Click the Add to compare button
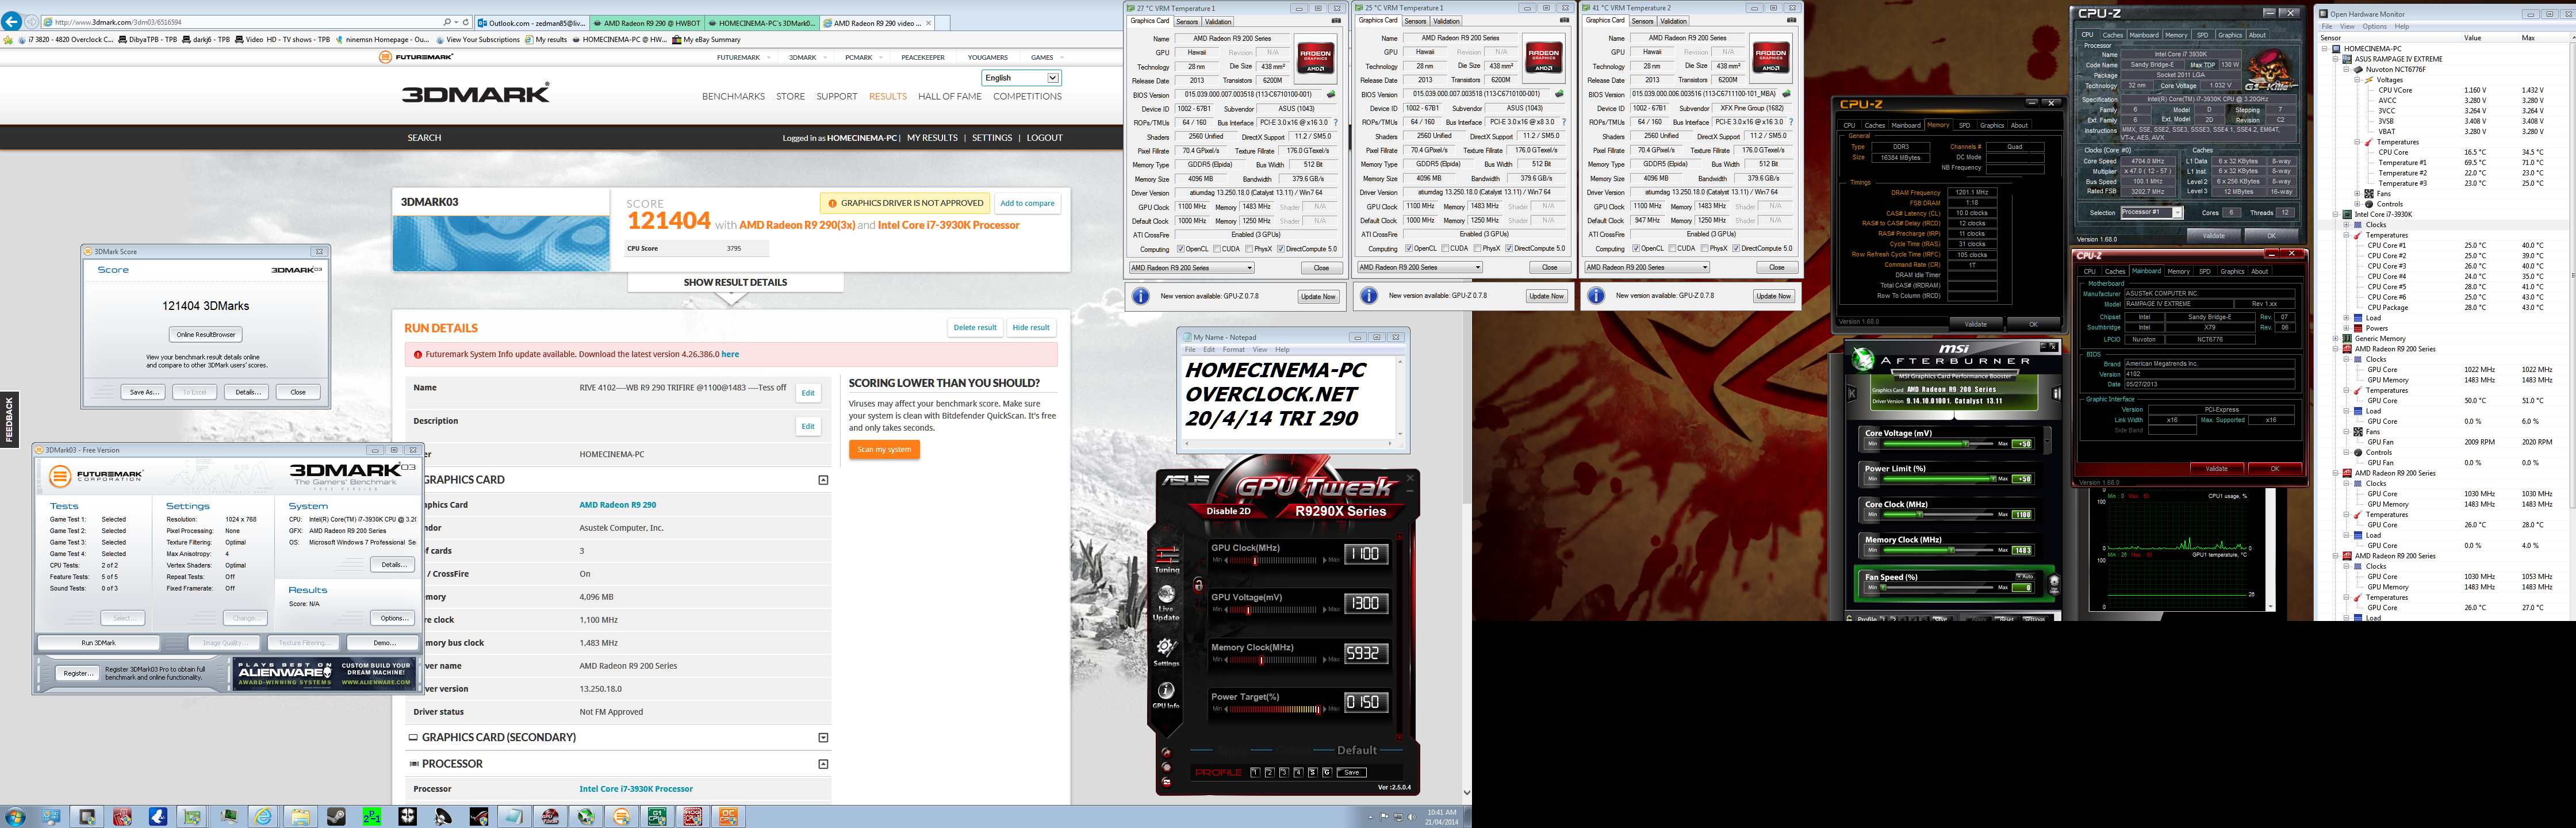Screen dimensions: 2576x828 (1027, 203)
